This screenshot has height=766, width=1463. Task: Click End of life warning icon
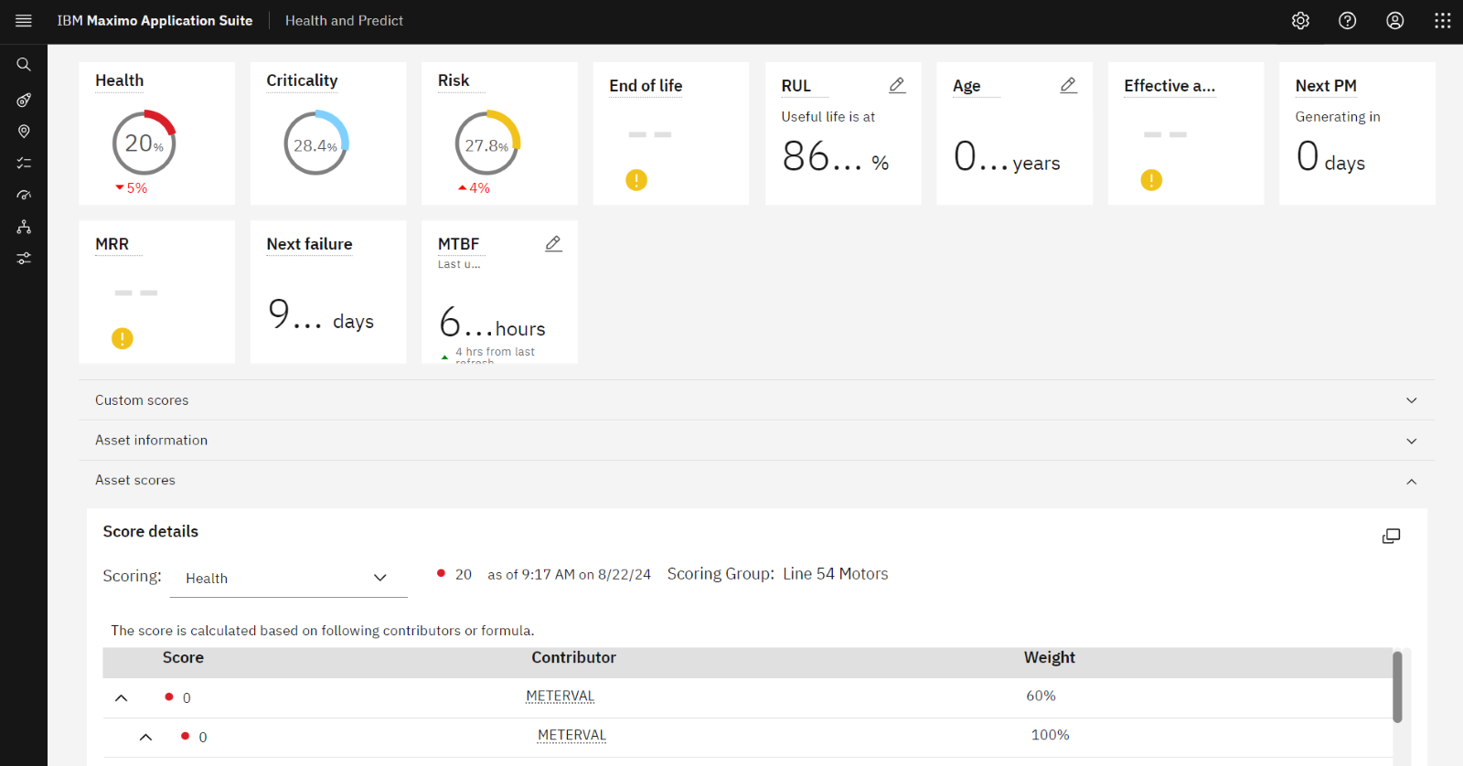(636, 180)
